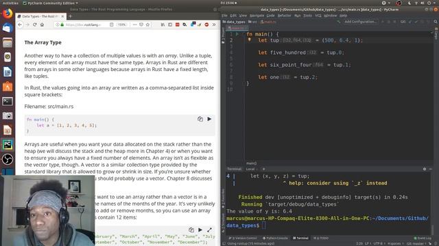439x246 pixels.
Task: Open LibreOffice Writer from the dock
Action: click(x=8, y=72)
